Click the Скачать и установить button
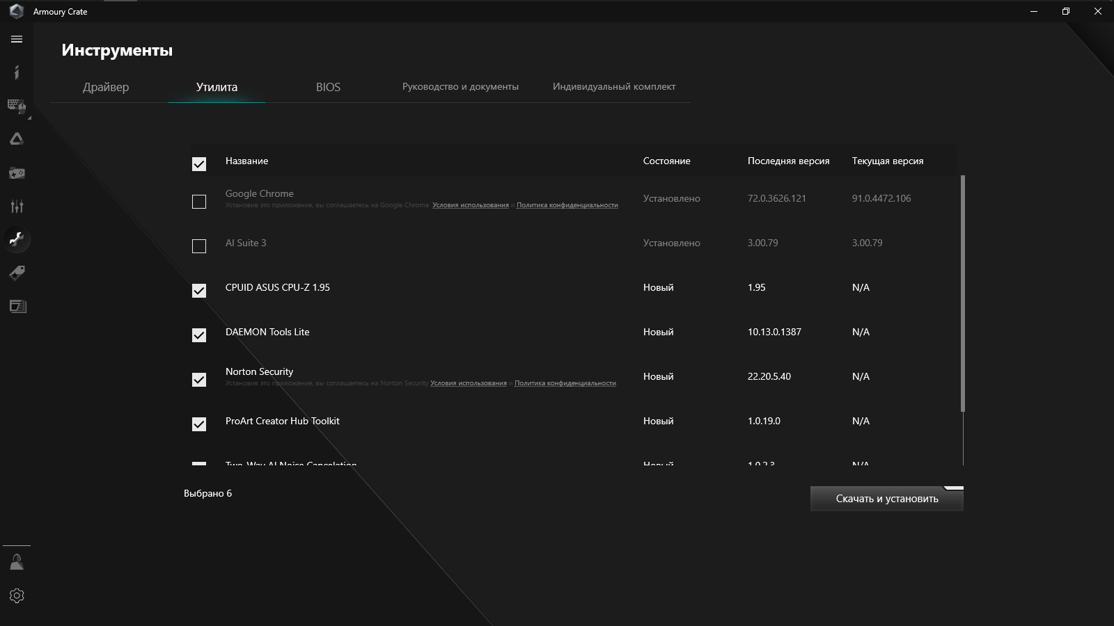This screenshot has height=626, width=1114. click(886, 499)
